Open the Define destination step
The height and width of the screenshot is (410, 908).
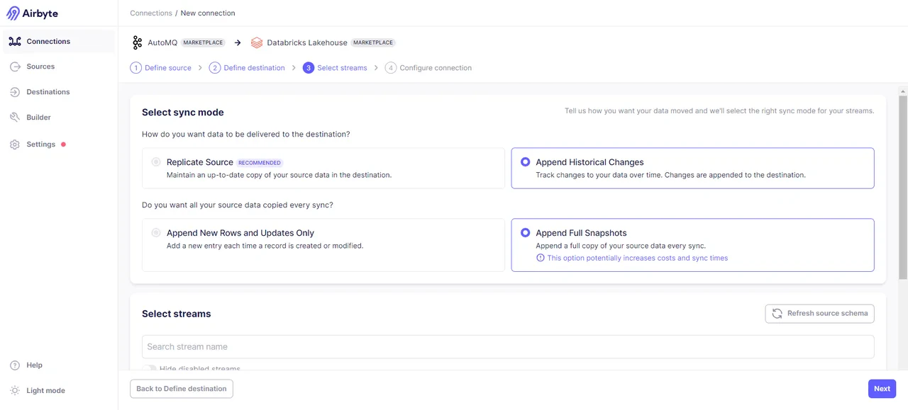[x=254, y=67]
